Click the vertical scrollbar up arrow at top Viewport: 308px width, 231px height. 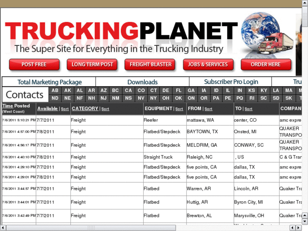coord(305,3)
